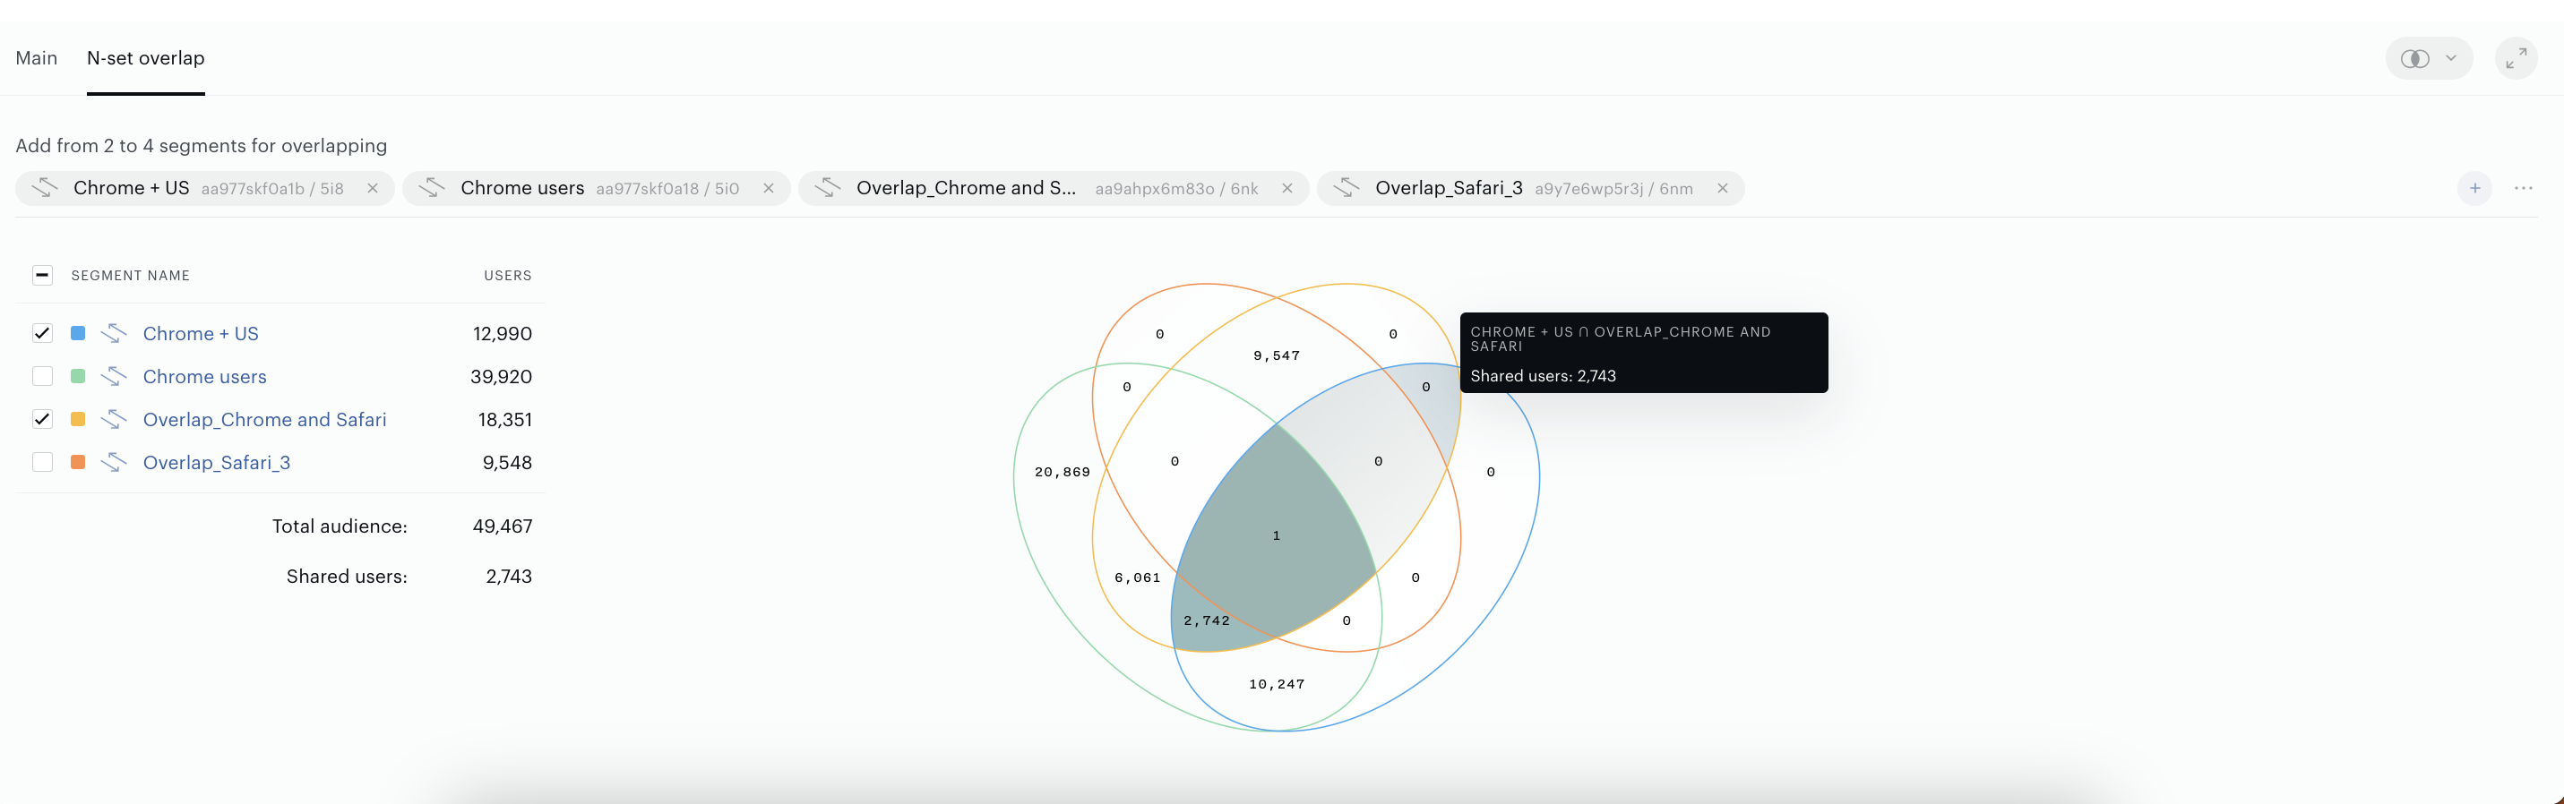The height and width of the screenshot is (804, 2564).
Task: Select the N-set overlap tab
Action: [x=145, y=57]
